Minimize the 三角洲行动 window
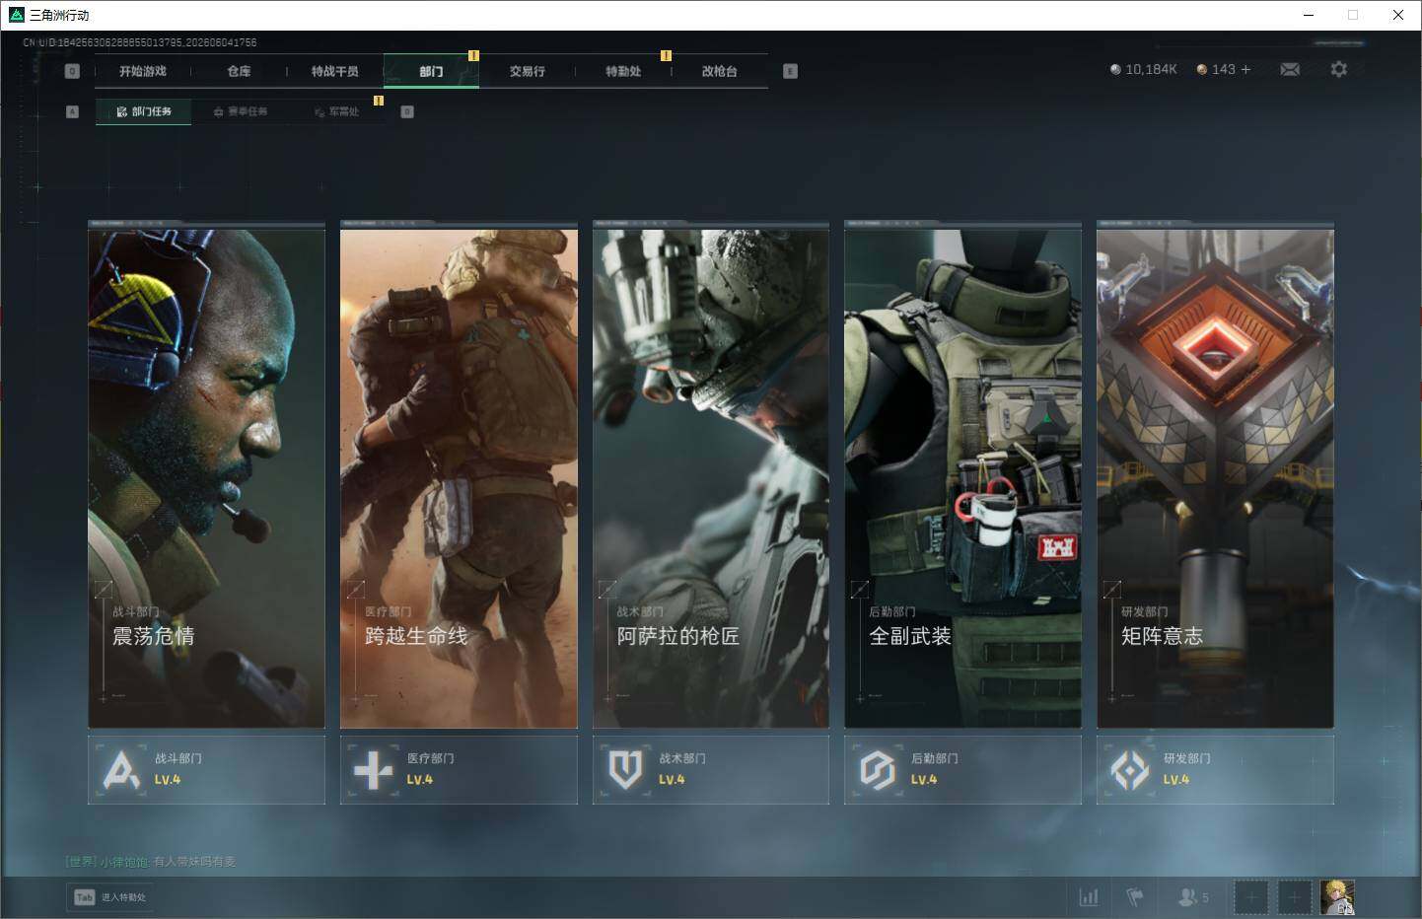This screenshot has width=1422, height=919. (x=1309, y=15)
